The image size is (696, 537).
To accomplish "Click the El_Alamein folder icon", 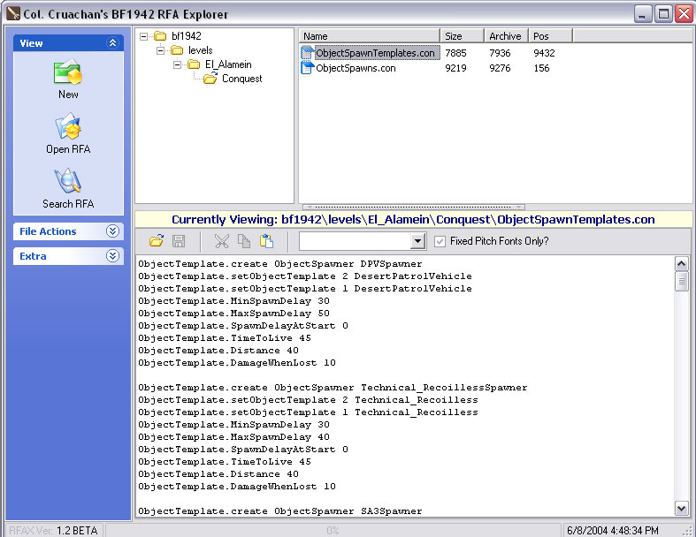I will pos(194,64).
